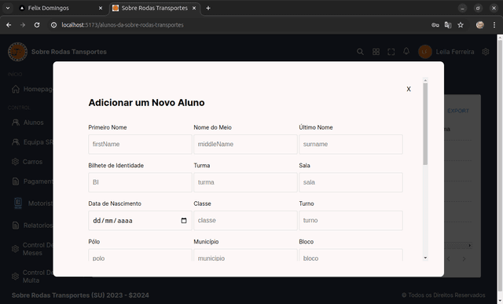Open a new browser tab

[x=207, y=8]
